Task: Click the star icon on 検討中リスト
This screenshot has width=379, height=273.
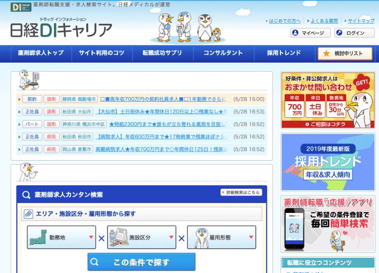Action: (x=325, y=54)
